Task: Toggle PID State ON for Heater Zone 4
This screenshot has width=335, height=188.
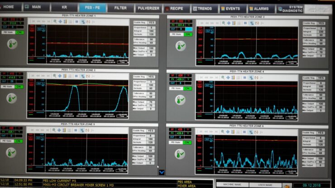Action: coord(187,88)
